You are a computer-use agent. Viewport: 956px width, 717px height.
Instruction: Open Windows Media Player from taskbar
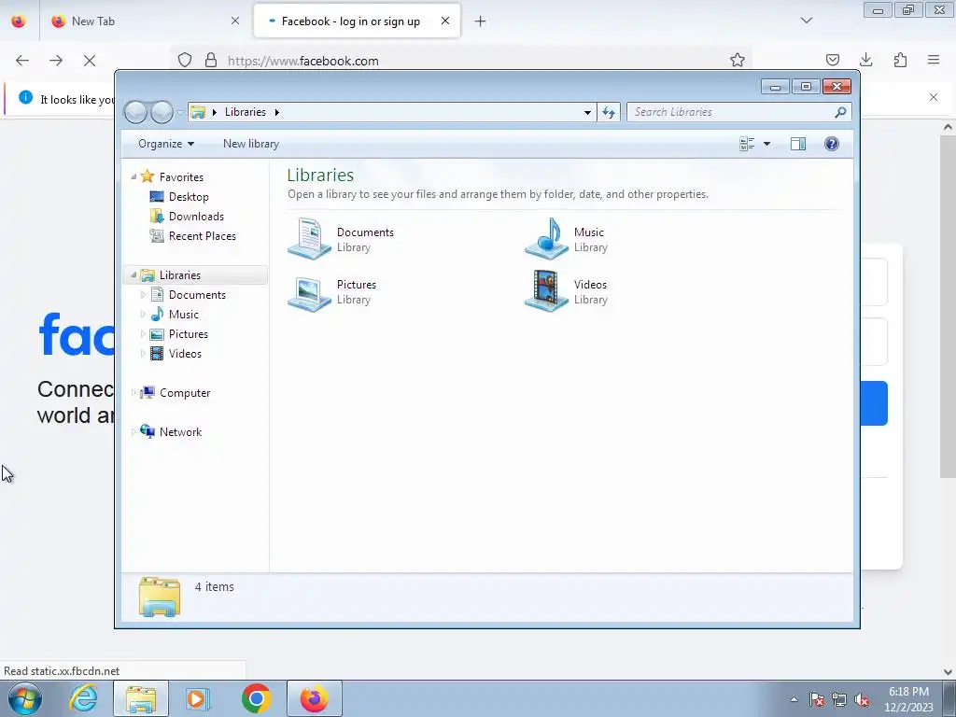coord(197,698)
